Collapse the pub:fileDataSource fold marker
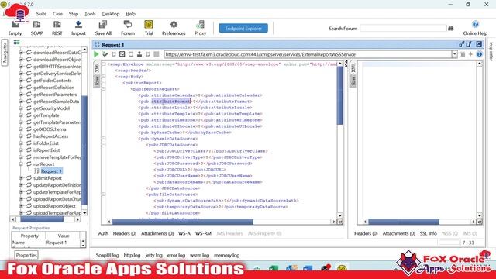Viewport: 496px width, 279px height. click(103, 195)
